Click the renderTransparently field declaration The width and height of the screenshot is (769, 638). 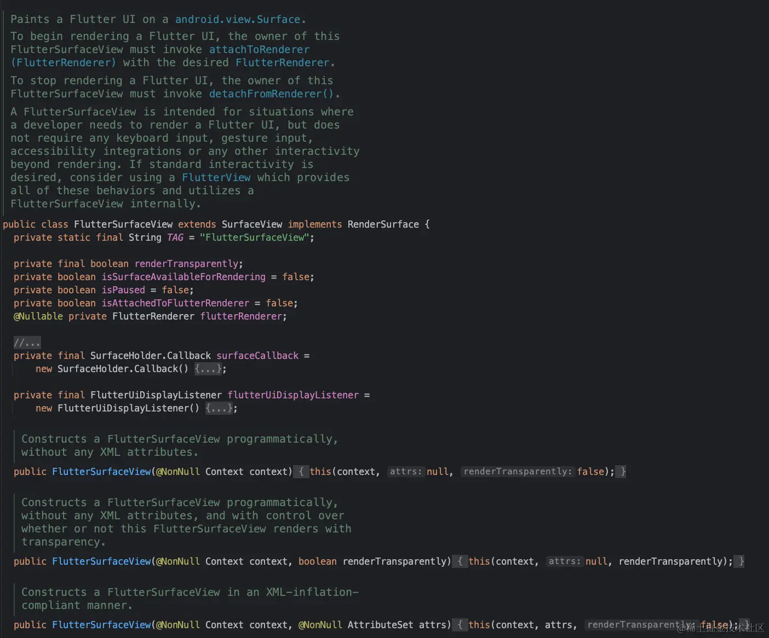(x=186, y=264)
